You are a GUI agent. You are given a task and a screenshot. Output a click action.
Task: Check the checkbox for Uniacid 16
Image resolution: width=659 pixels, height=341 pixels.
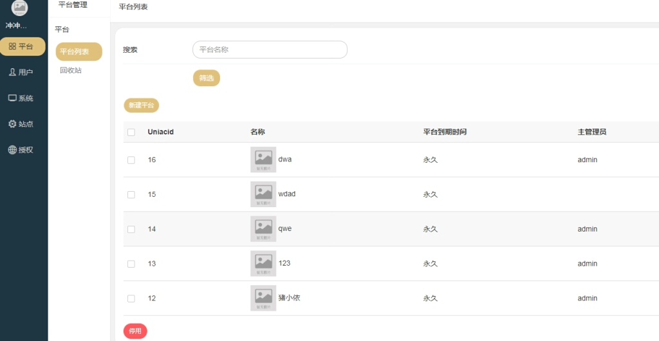point(131,160)
